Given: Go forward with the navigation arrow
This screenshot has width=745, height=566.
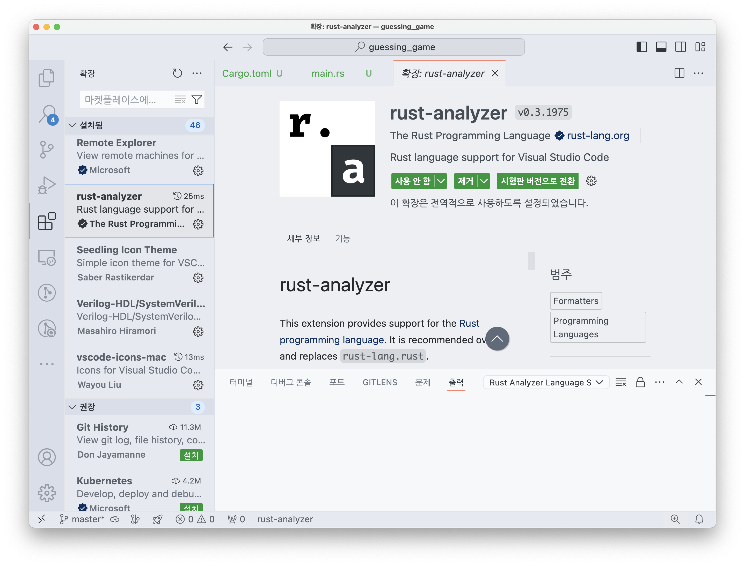Looking at the screenshot, I should coord(247,47).
